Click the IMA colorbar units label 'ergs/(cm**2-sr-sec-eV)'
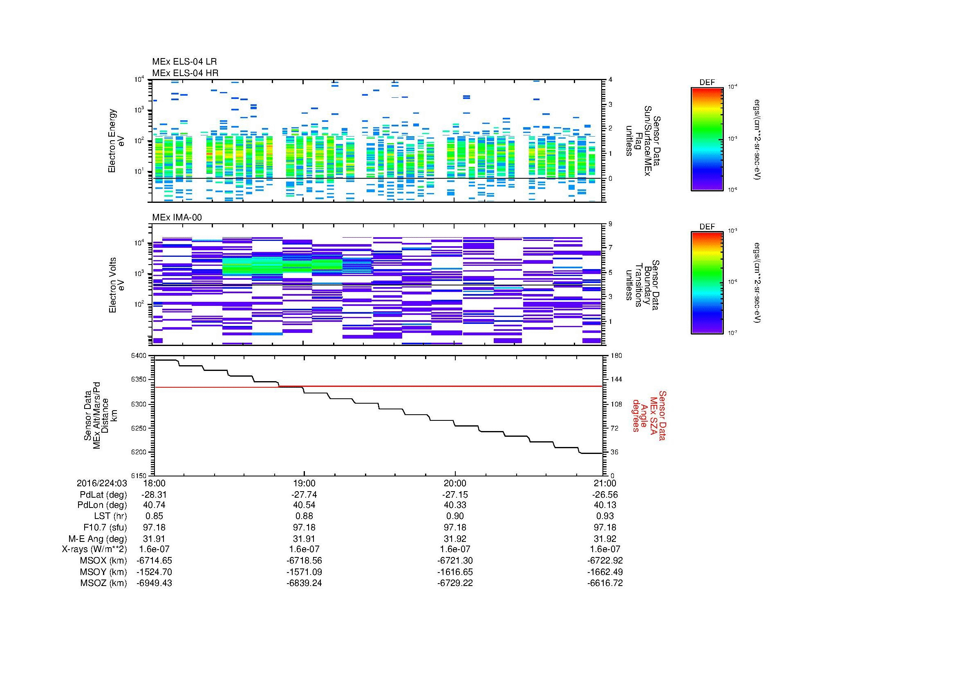Viewport: 956px width, 676px height. click(x=758, y=283)
